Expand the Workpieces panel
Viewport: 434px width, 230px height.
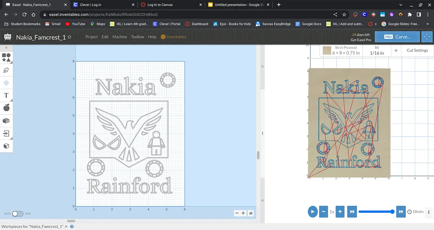coord(66,226)
